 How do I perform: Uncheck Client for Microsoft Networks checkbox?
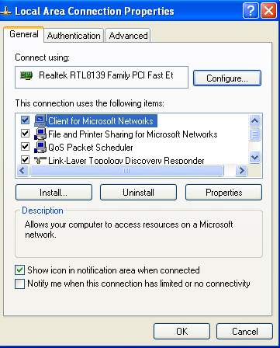click(x=25, y=120)
